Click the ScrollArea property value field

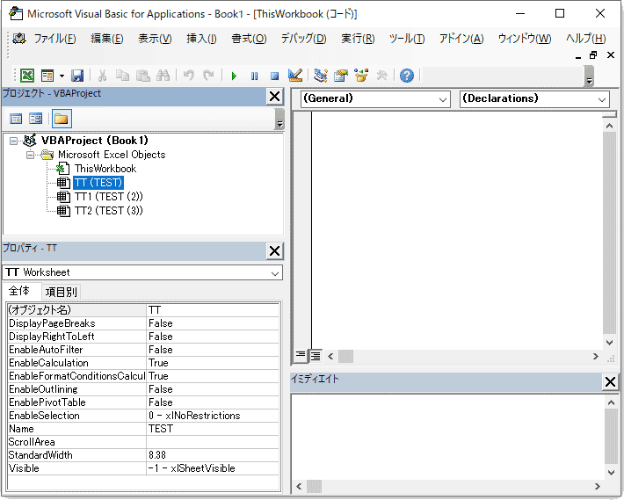pos(213,442)
